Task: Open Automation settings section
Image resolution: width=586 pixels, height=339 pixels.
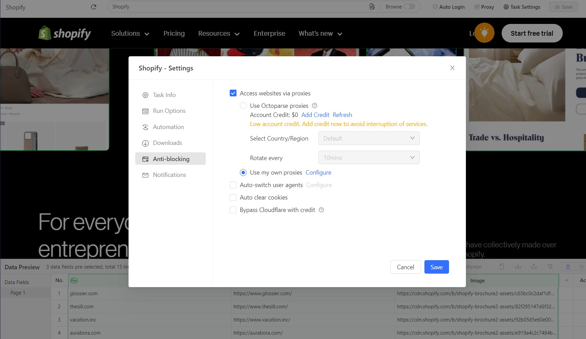Action: 170,127
